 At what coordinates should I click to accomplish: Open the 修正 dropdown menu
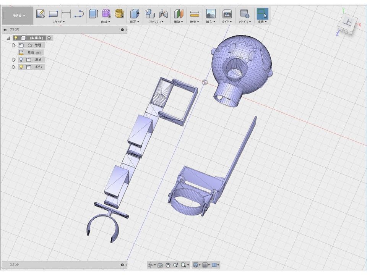(x=134, y=22)
